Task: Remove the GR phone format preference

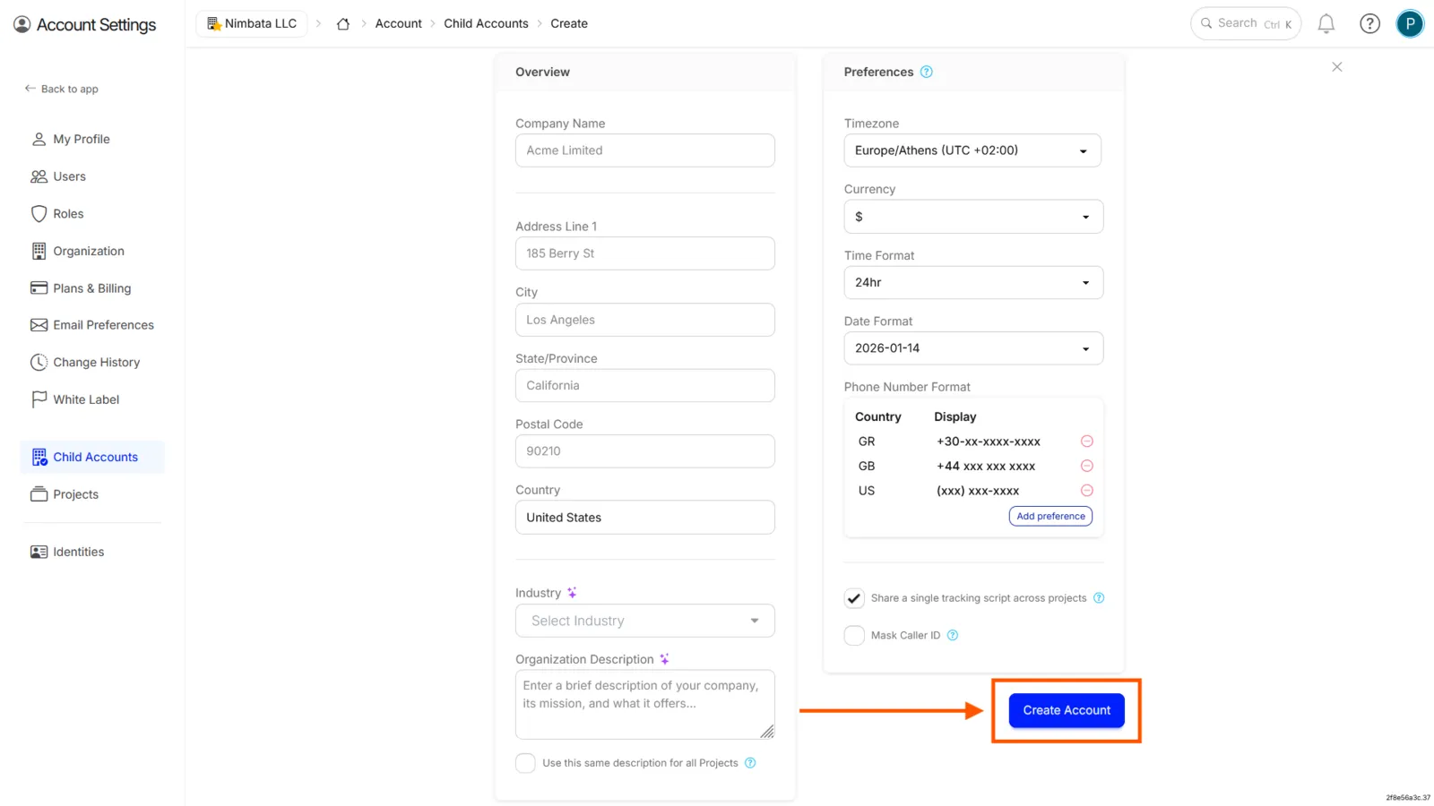Action: (1086, 442)
